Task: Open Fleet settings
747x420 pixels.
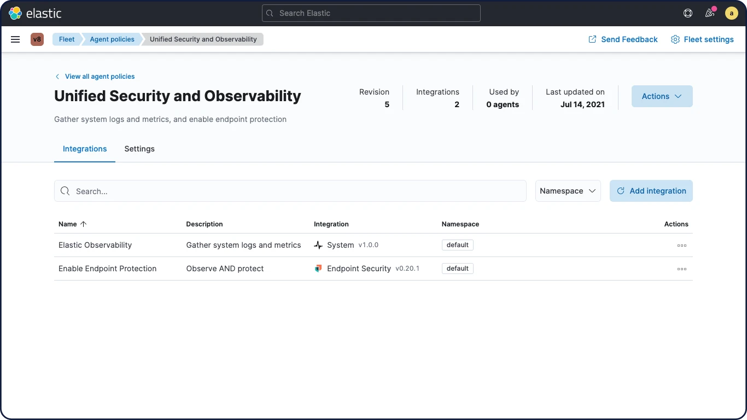Action: pos(702,39)
